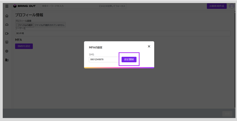
Task: Open the user avatar menu at top right
Action: (232, 6)
